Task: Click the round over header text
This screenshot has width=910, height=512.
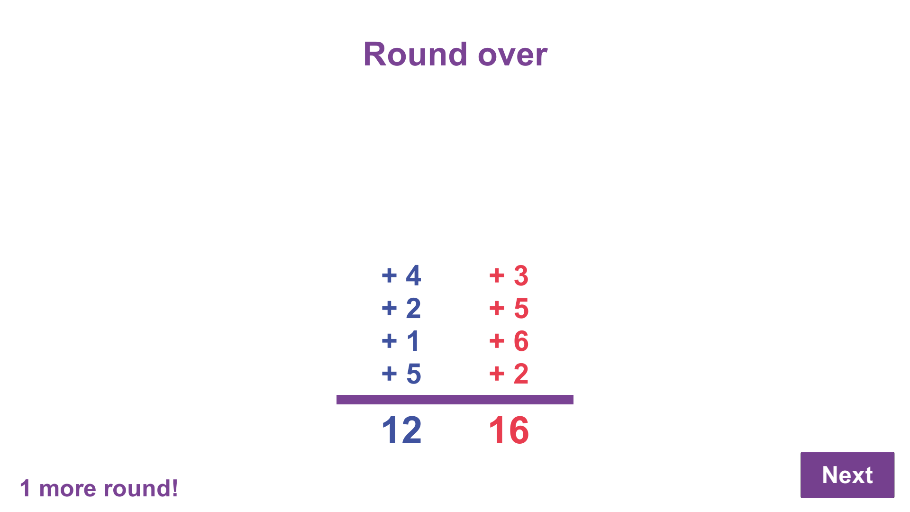Action: coord(455,54)
